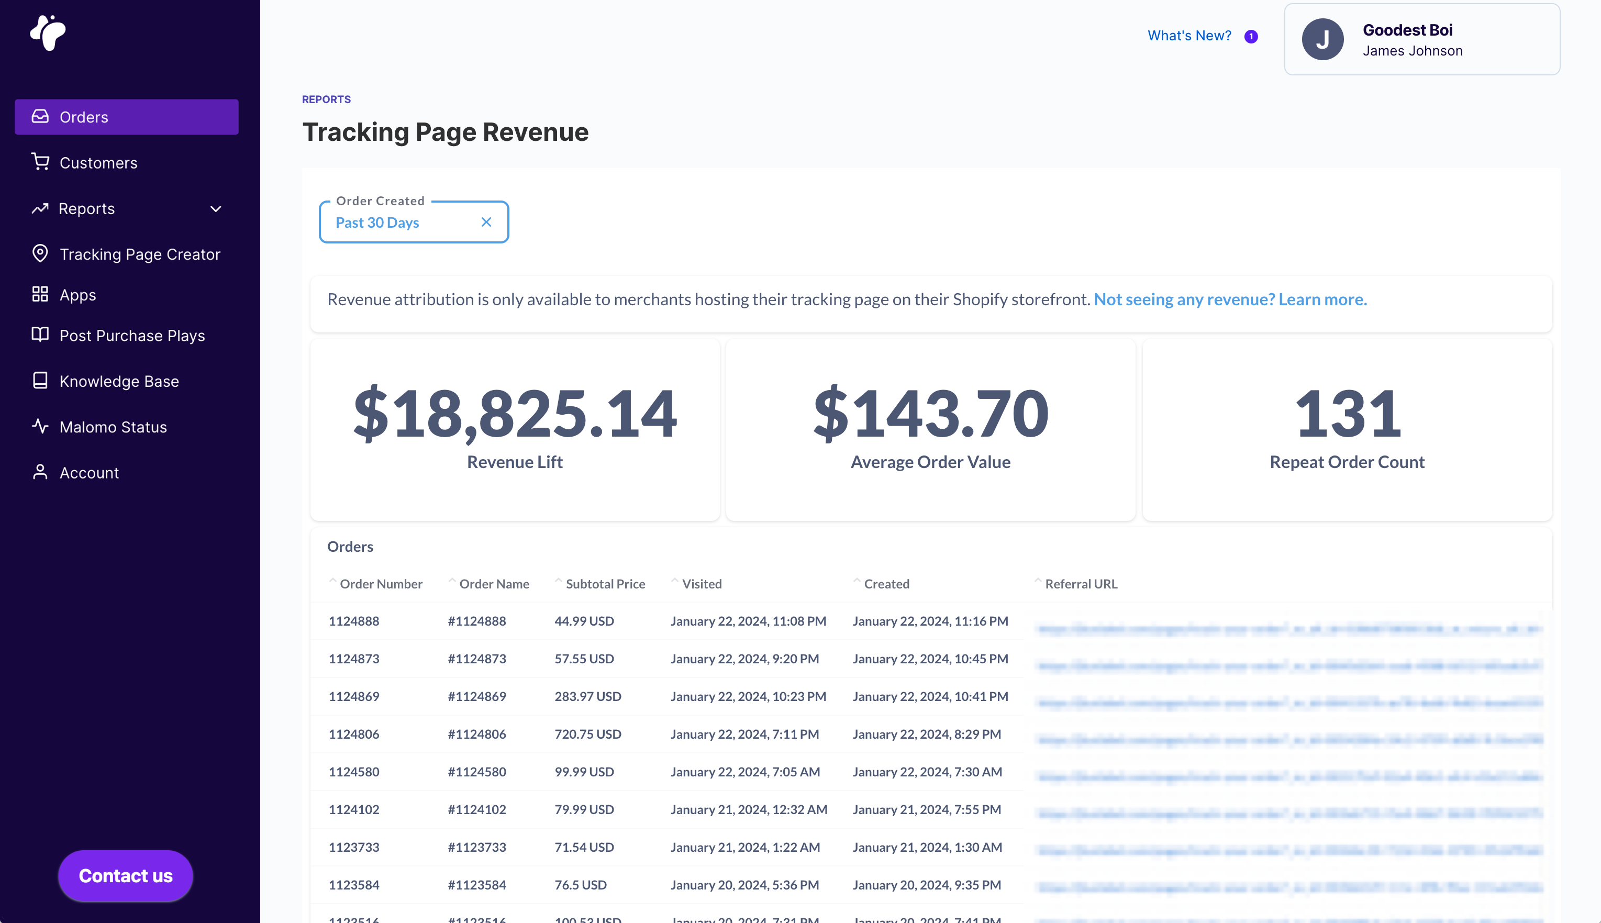Open Knowledge Base menu item
This screenshot has height=923, width=1601.
point(118,381)
